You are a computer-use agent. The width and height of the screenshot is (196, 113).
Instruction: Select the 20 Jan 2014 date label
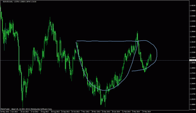(116, 112)
